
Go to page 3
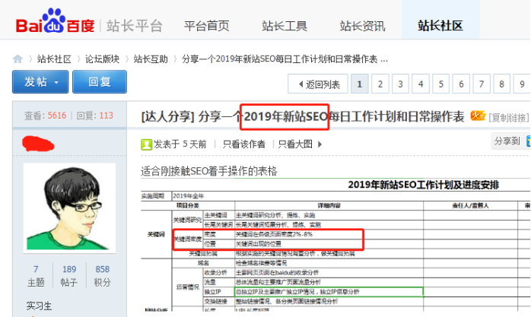coord(400,84)
